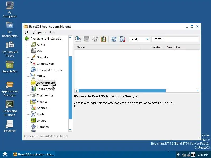Click the volume speaker tray icon
The image size is (211, 158).
(179, 155)
